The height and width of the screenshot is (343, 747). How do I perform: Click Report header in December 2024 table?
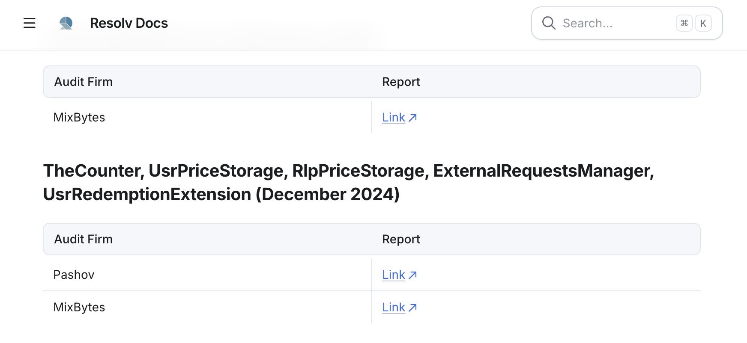[401, 239]
